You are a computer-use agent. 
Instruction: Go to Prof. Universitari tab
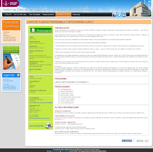[35, 15]
